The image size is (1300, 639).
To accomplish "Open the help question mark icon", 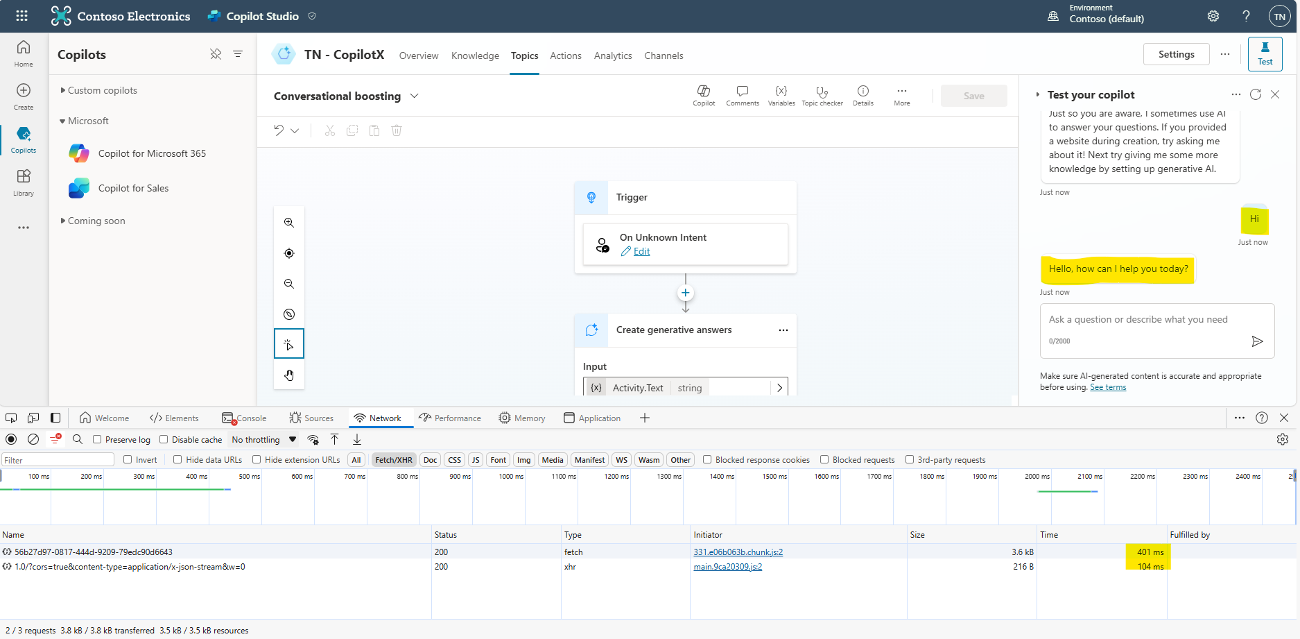I will point(1246,16).
